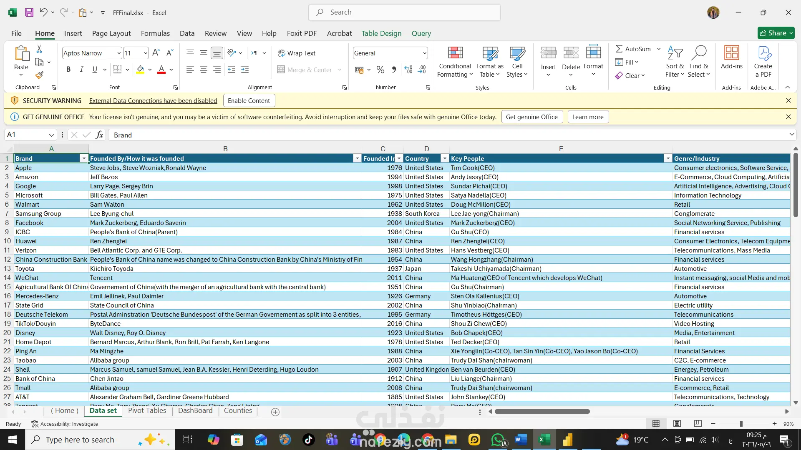Open the Table Design ribbon tab

pos(381,33)
